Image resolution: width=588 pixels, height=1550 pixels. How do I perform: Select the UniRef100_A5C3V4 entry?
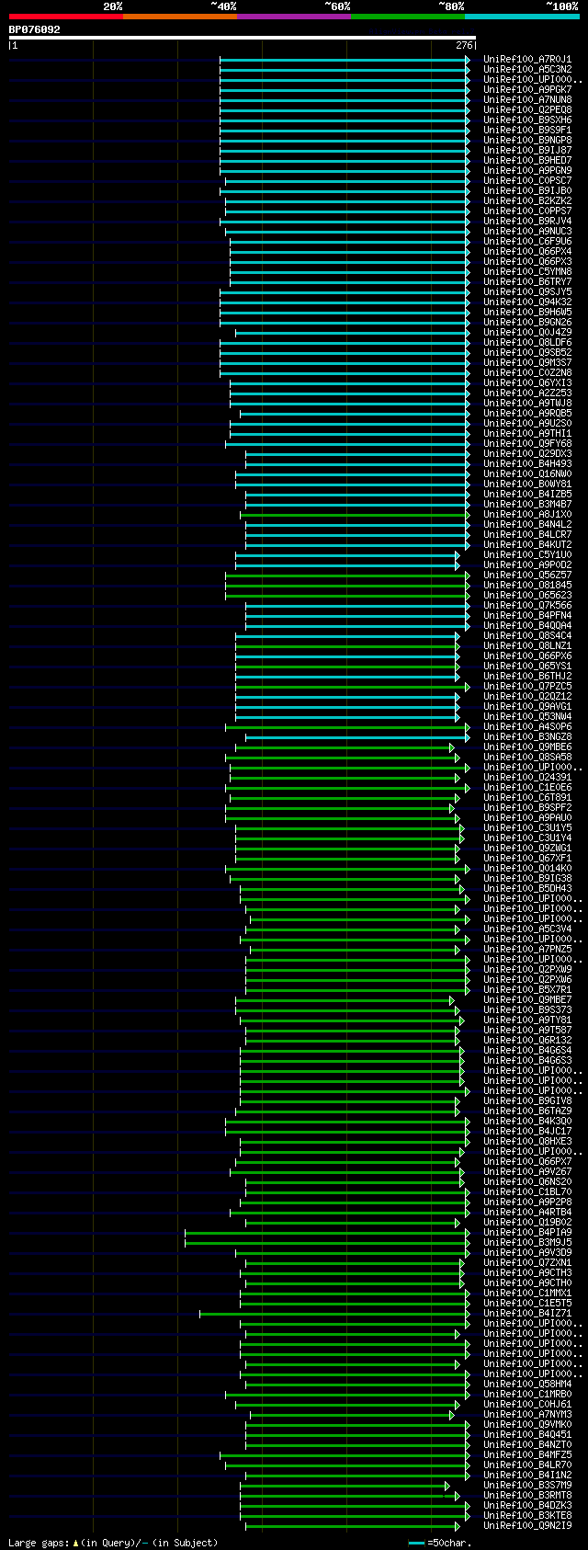(527, 929)
